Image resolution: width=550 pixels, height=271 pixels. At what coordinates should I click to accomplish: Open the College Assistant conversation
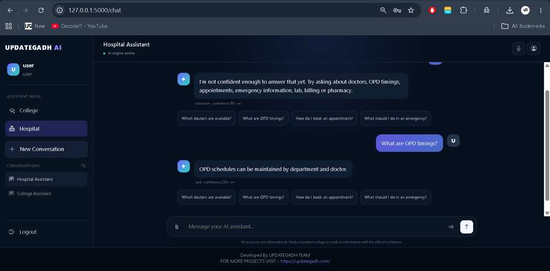coord(46,194)
